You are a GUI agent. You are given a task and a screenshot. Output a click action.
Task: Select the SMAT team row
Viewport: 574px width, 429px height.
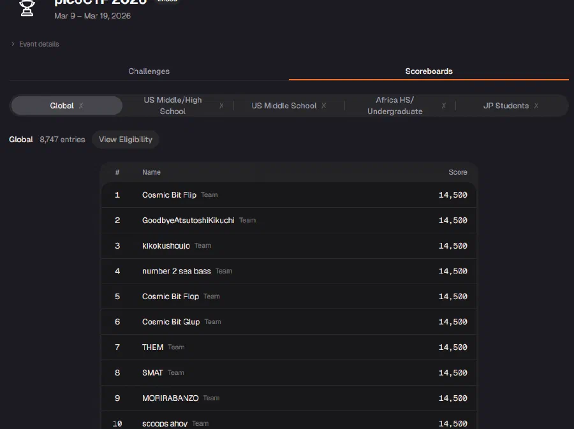pyautogui.click(x=289, y=373)
